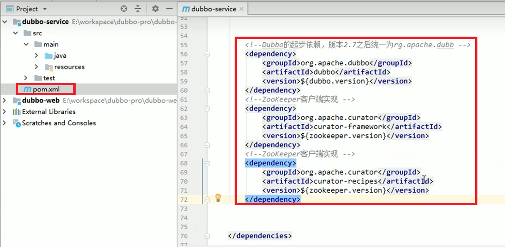505x247 pixels.
Task: Click the dubbo artifactId on line 58
Action: click(324, 72)
